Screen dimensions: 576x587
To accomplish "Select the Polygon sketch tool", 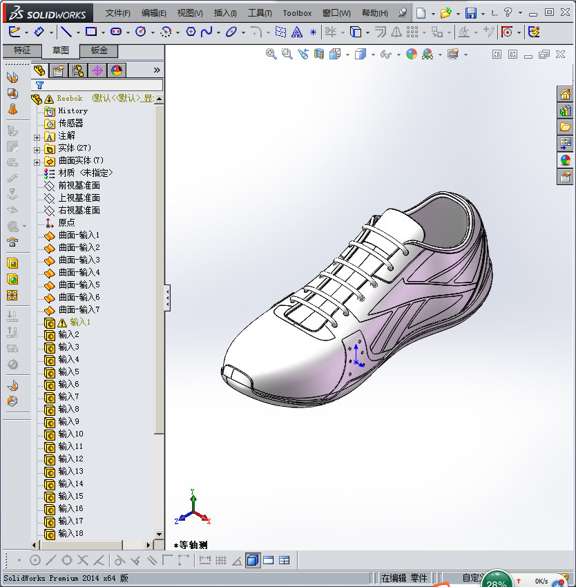I will tap(191, 32).
